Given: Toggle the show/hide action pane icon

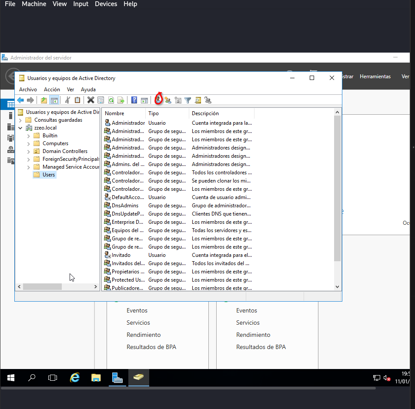Looking at the screenshot, I should [x=144, y=100].
